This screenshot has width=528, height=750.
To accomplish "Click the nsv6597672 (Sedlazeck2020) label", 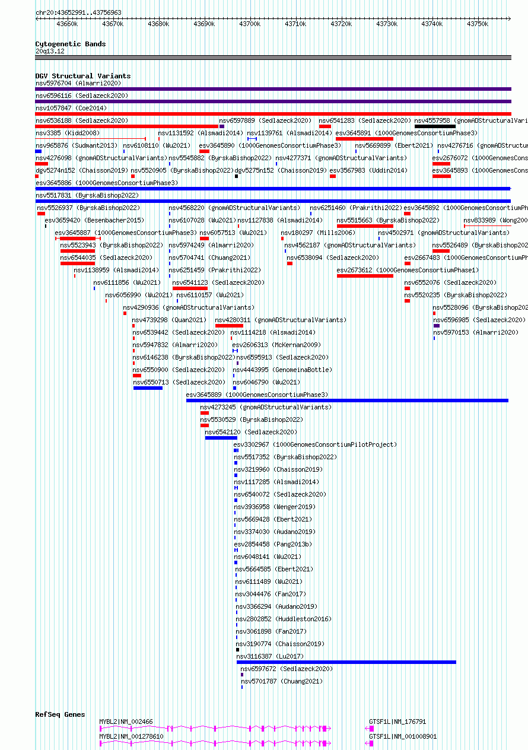I will 287,669.
